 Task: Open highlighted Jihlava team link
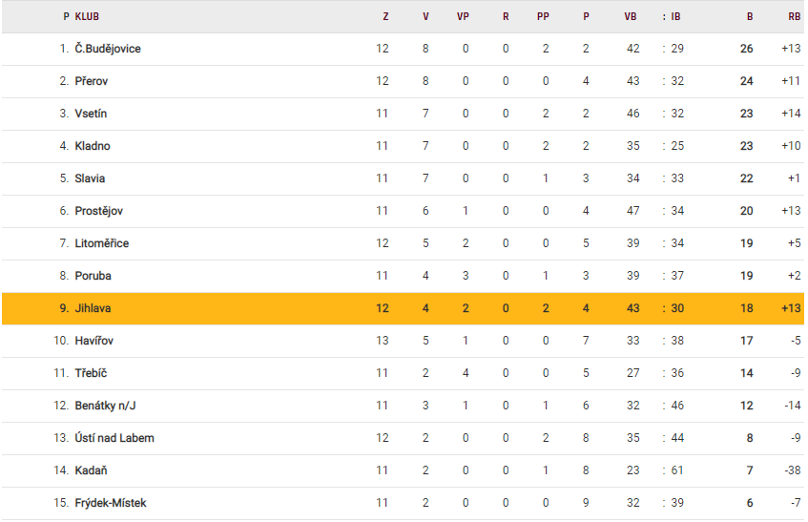click(93, 308)
